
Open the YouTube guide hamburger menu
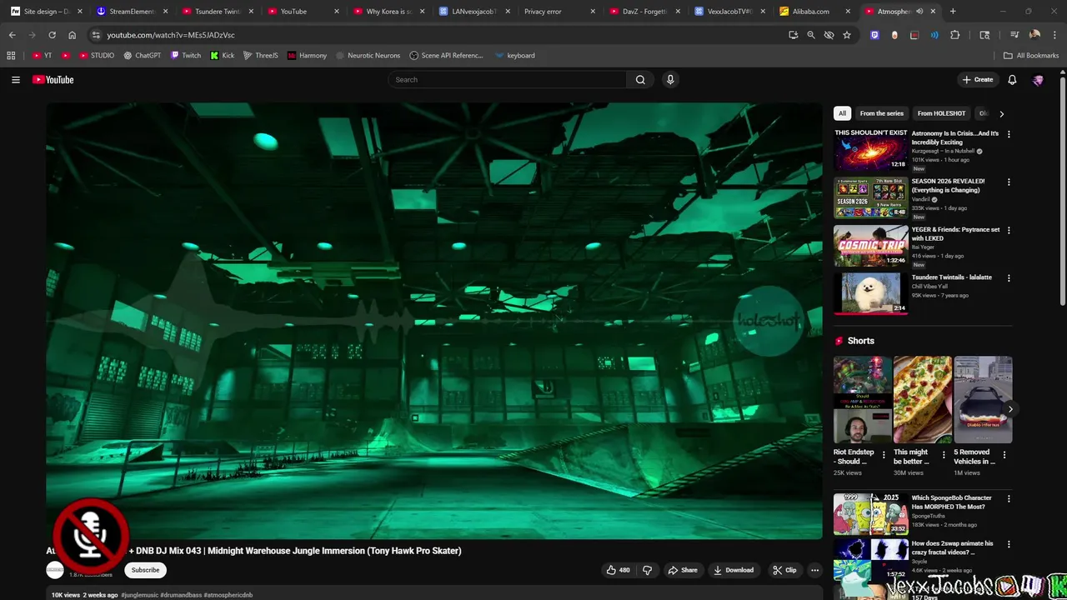[15, 80]
